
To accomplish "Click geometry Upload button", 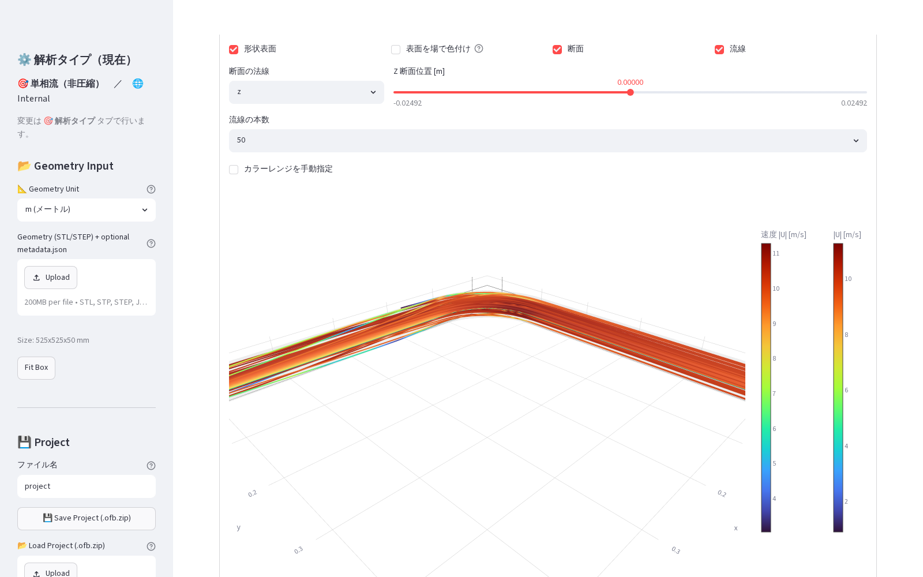I will tap(51, 278).
